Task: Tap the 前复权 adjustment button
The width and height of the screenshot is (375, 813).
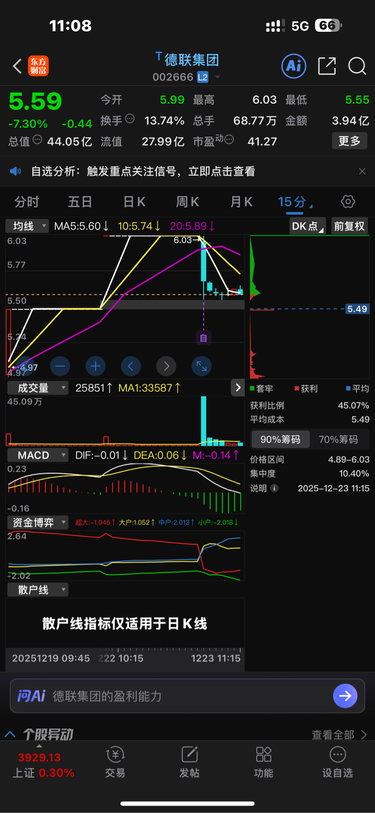Action: (x=349, y=226)
